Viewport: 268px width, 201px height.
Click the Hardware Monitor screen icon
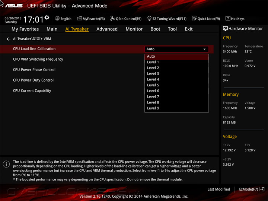pyautogui.click(x=225, y=29)
